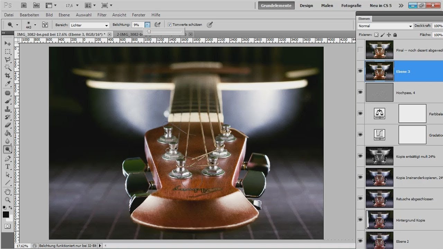Viewport: 443px width, 249px height.
Task: Select the Clone Stamp tool
Action: [x=8, y=109]
